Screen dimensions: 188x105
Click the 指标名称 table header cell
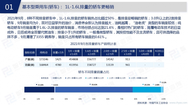click(30, 53)
